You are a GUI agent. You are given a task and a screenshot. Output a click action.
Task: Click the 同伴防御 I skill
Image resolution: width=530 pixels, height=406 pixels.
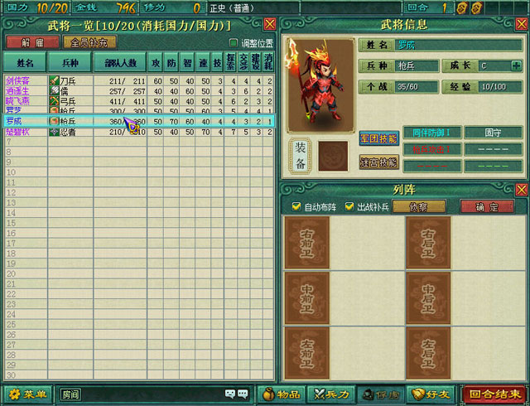[x=432, y=133]
